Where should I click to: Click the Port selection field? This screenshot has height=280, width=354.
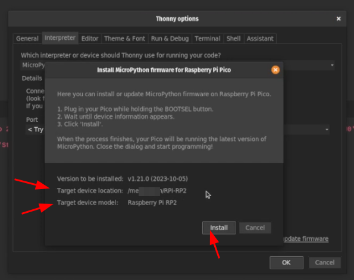pyautogui.click(x=177, y=130)
